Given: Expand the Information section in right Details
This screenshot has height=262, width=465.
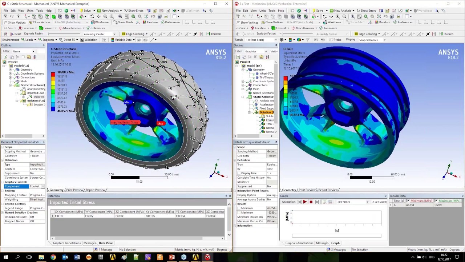Looking at the screenshot, I should pyautogui.click(x=235, y=226).
